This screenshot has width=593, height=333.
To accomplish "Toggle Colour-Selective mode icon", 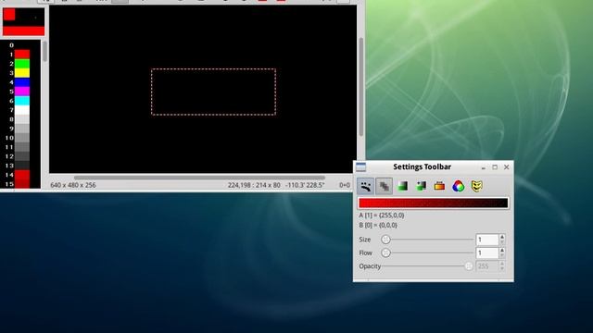I will tap(439, 186).
